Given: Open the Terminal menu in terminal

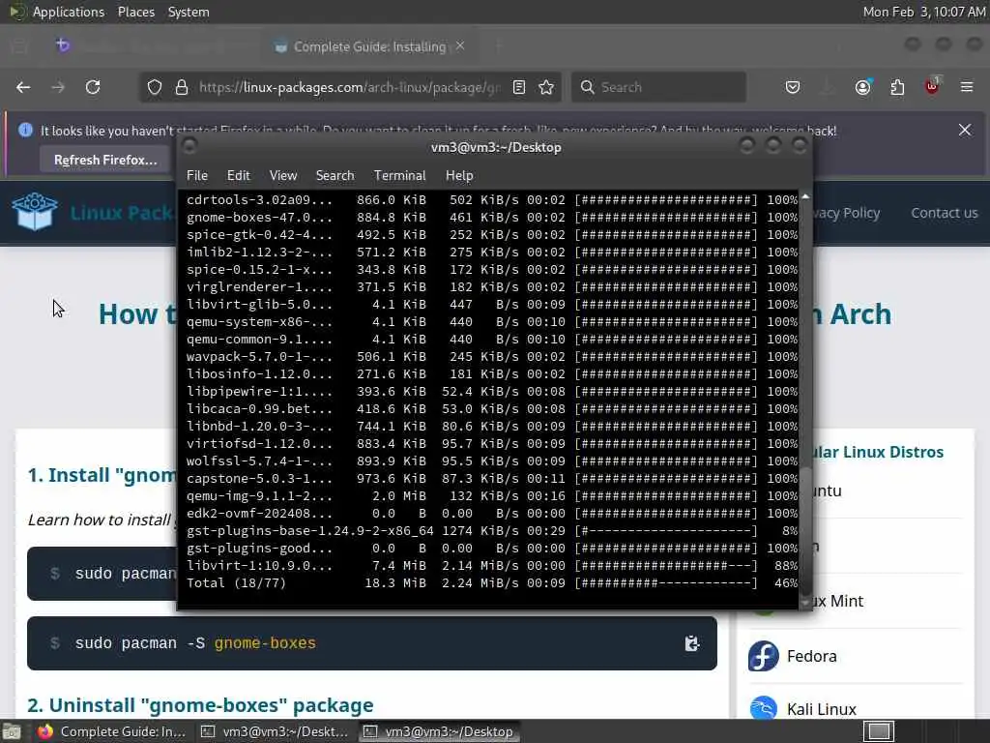Looking at the screenshot, I should tap(399, 176).
